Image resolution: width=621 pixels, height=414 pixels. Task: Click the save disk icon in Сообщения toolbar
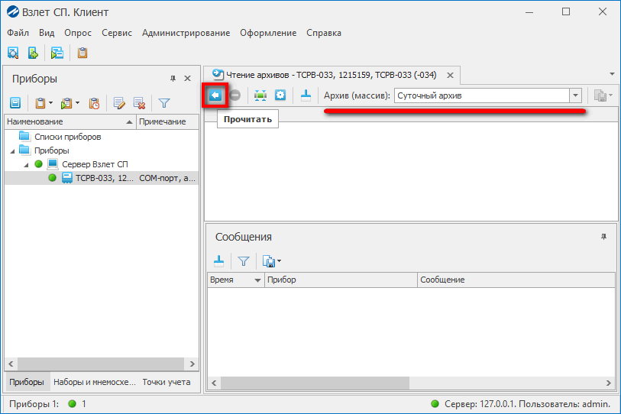pos(269,261)
